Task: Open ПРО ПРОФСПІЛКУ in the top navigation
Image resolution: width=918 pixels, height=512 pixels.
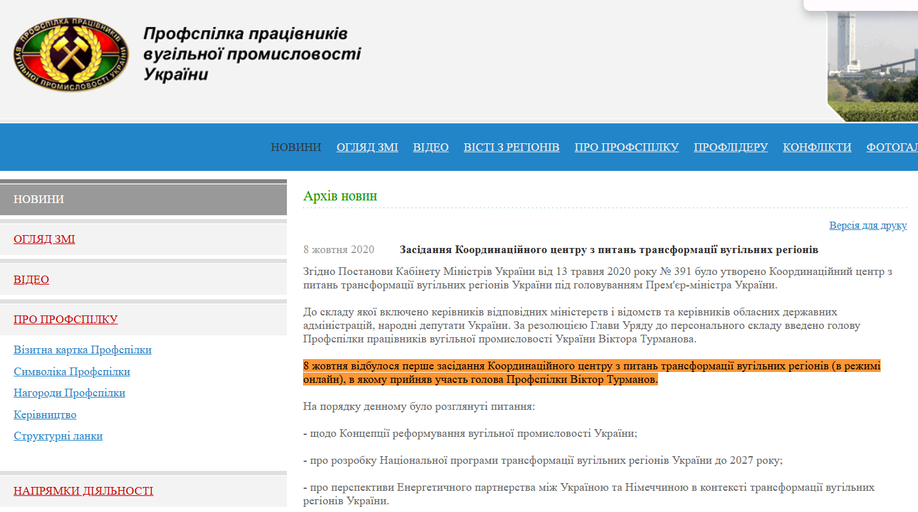Action: pos(627,147)
